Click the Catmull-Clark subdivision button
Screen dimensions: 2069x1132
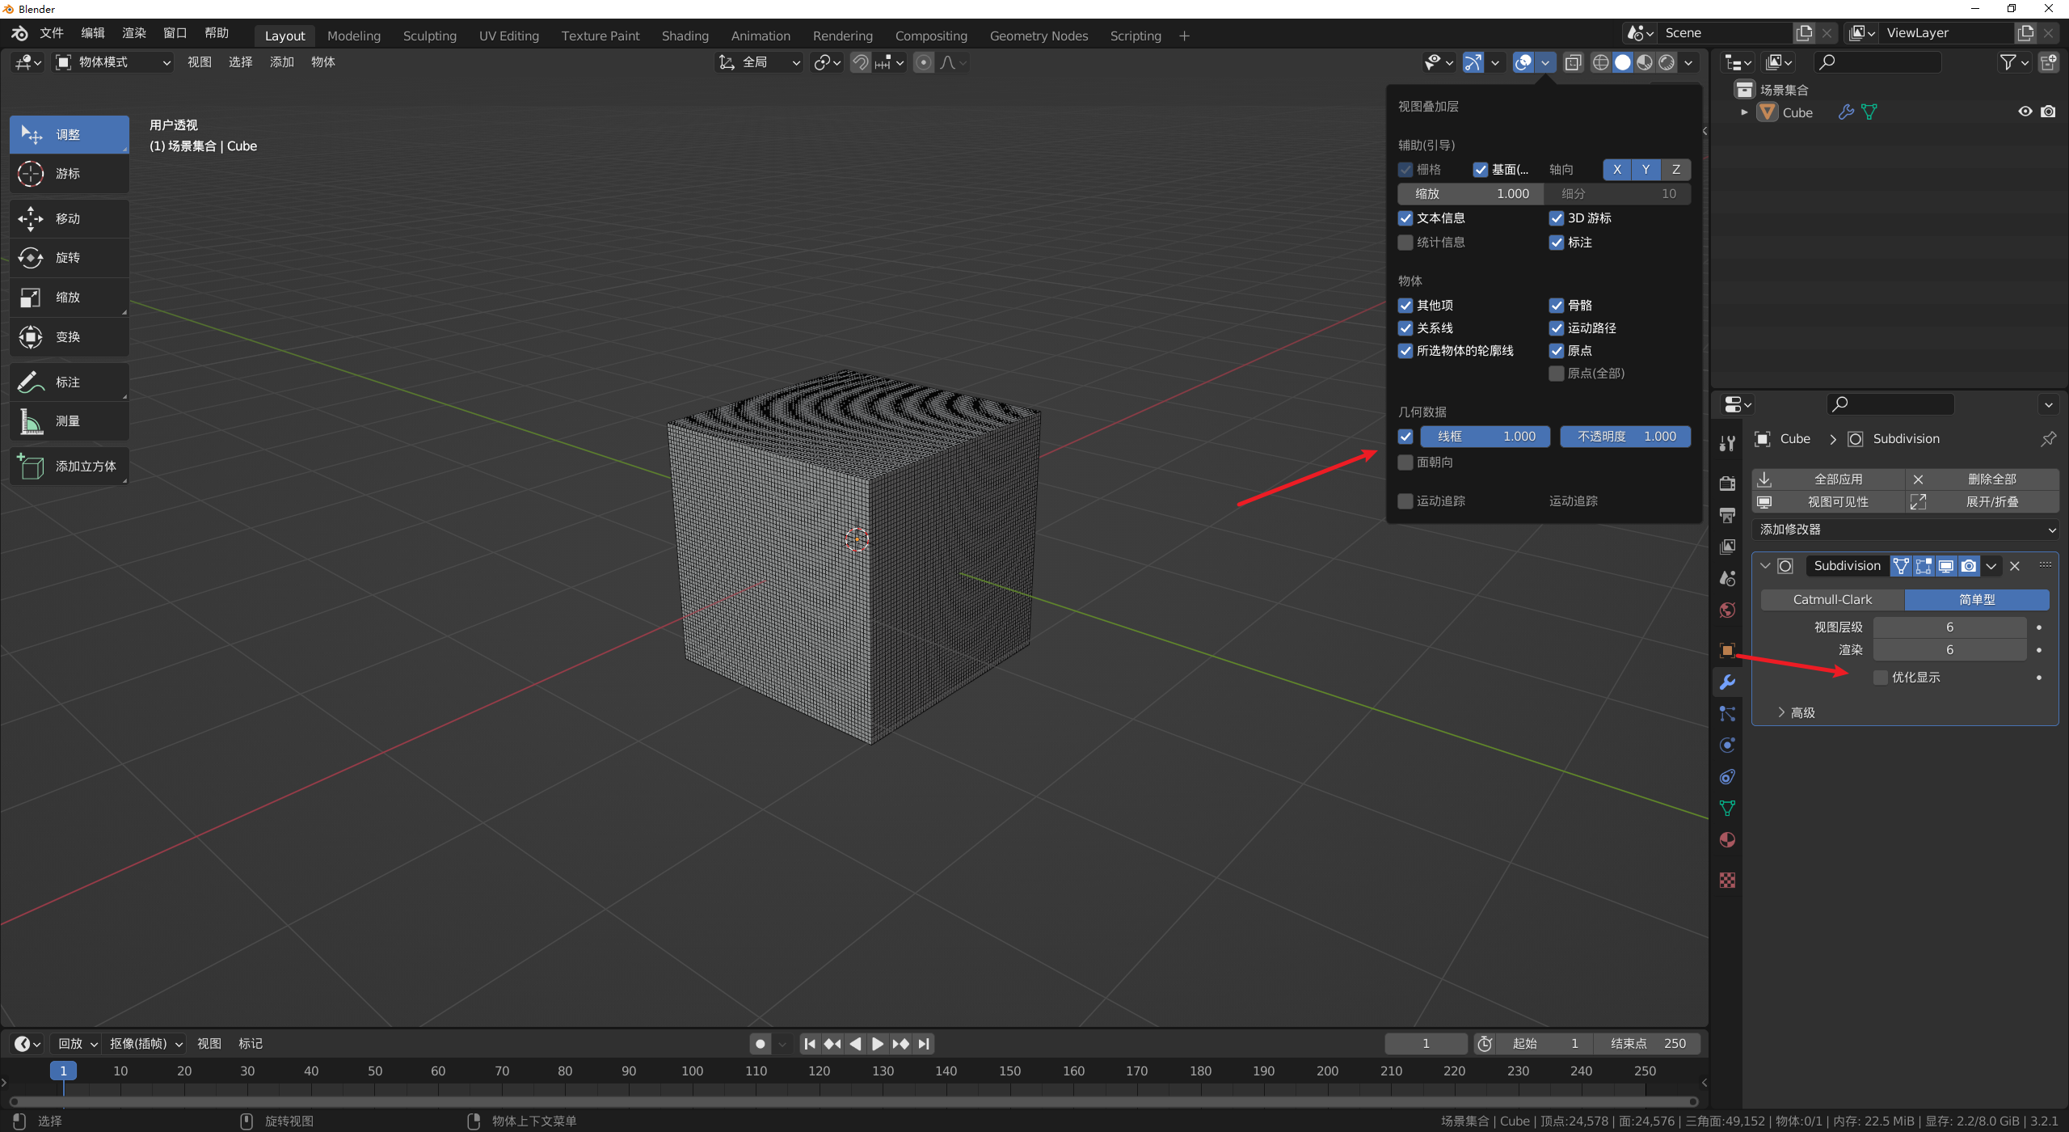click(x=1832, y=600)
